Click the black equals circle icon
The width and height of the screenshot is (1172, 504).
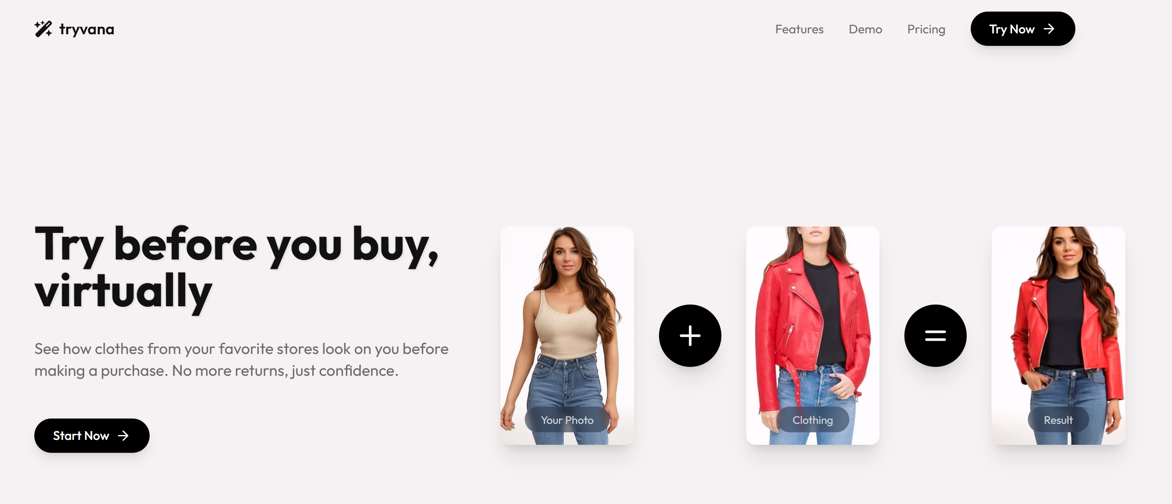coord(936,336)
